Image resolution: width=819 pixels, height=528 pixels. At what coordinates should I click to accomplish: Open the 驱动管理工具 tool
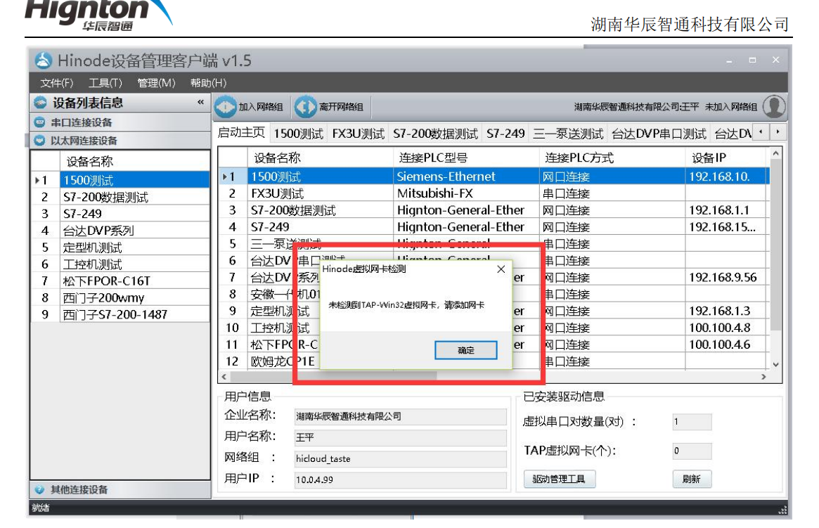point(560,479)
